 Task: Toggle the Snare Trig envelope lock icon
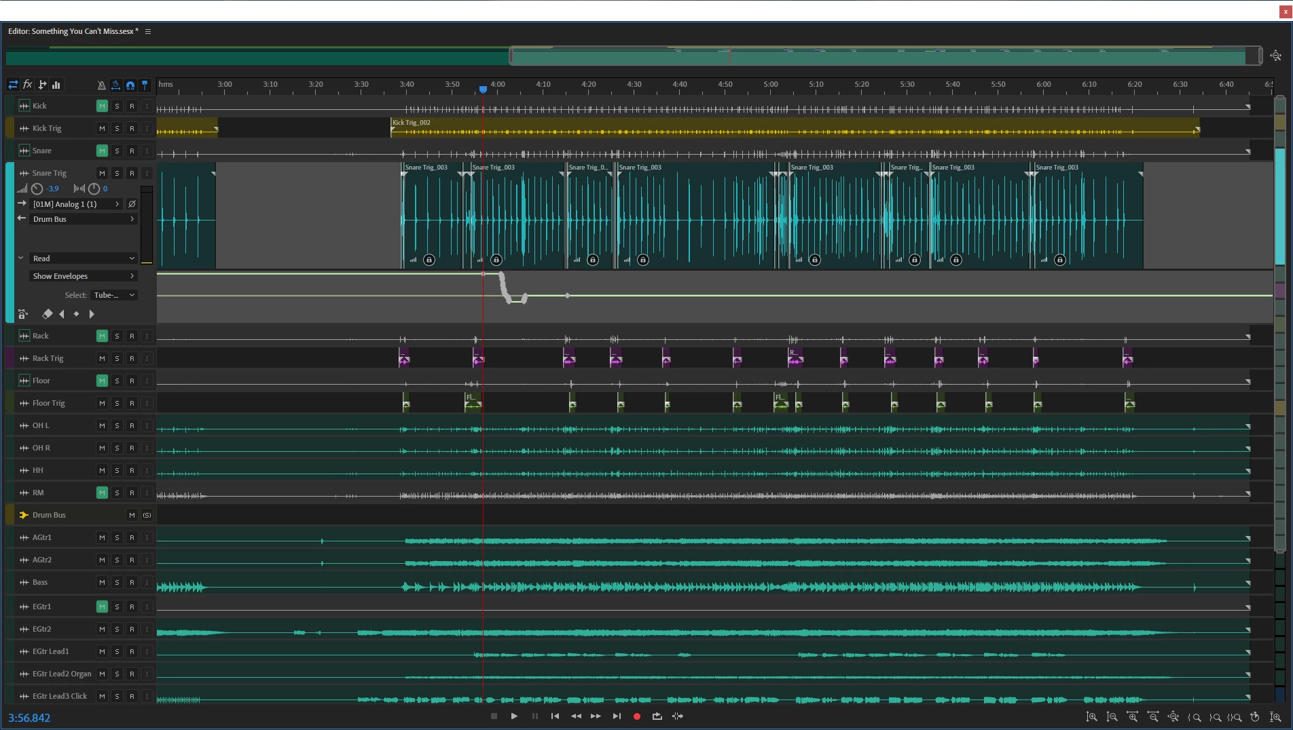[22, 314]
